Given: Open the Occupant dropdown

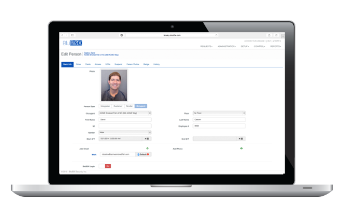Looking at the screenshot, I should [125, 113].
